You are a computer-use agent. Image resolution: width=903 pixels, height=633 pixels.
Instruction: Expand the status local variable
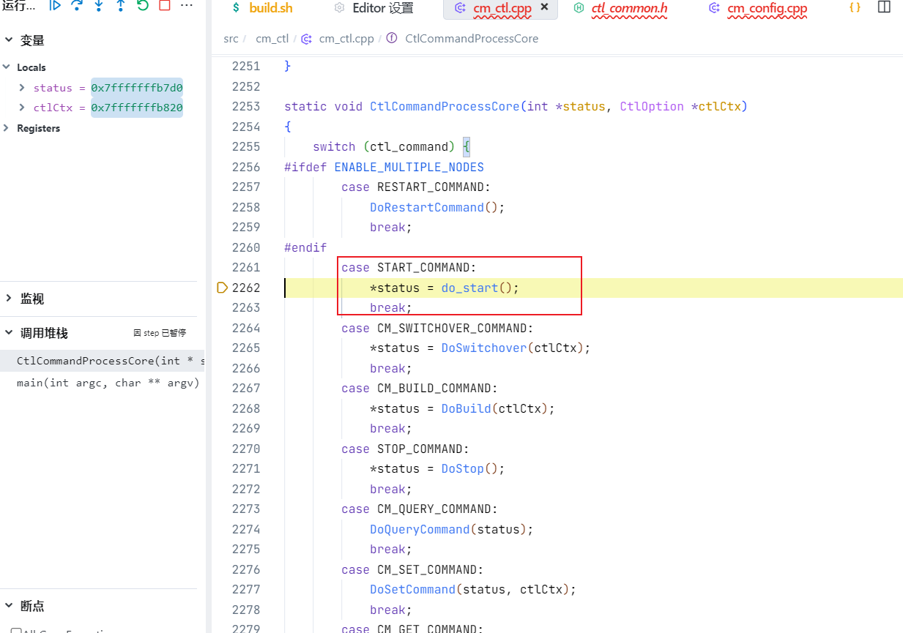(x=23, y=88)
